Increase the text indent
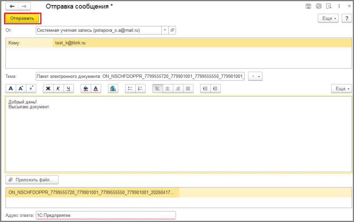This screenshot has width=354, height=222. [205, 88]
